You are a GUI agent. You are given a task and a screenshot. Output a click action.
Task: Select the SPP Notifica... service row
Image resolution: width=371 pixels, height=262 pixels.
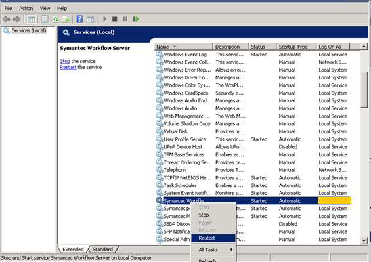[253, 232]
